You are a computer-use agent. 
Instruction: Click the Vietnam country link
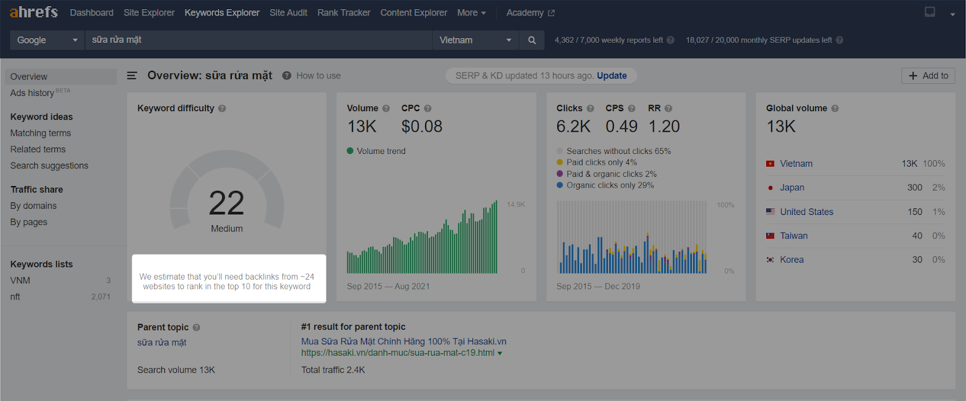coord(796,164)
